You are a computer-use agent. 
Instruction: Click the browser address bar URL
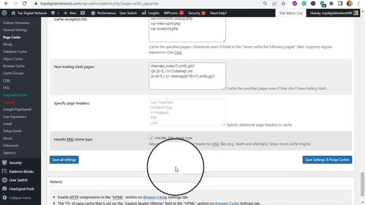(99, 3)
